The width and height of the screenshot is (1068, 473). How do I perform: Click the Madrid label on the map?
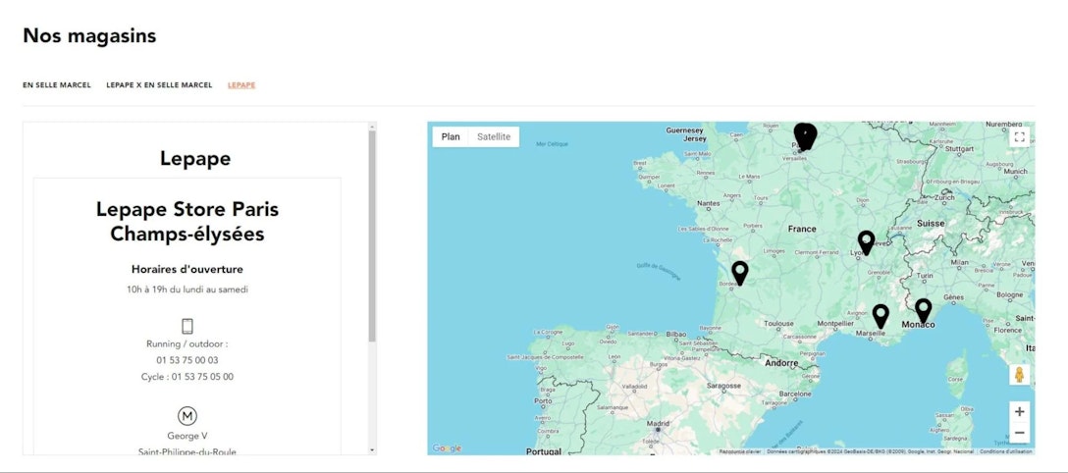pos(658,423)
